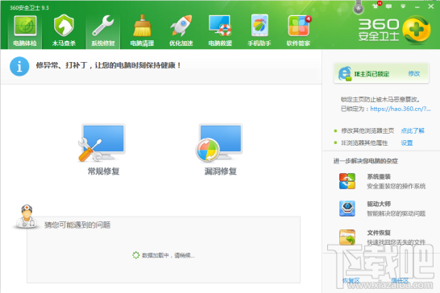The image size is (440, 293).
Task: Open the hao.360.cn locked homepage link
Action: click(401, 109)
